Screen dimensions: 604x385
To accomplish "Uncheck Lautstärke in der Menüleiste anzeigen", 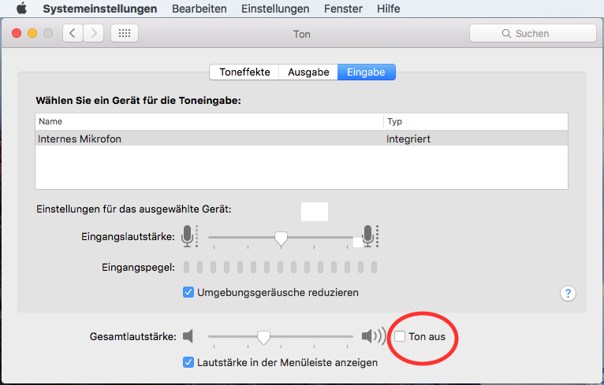I will [x=188, y=363].
